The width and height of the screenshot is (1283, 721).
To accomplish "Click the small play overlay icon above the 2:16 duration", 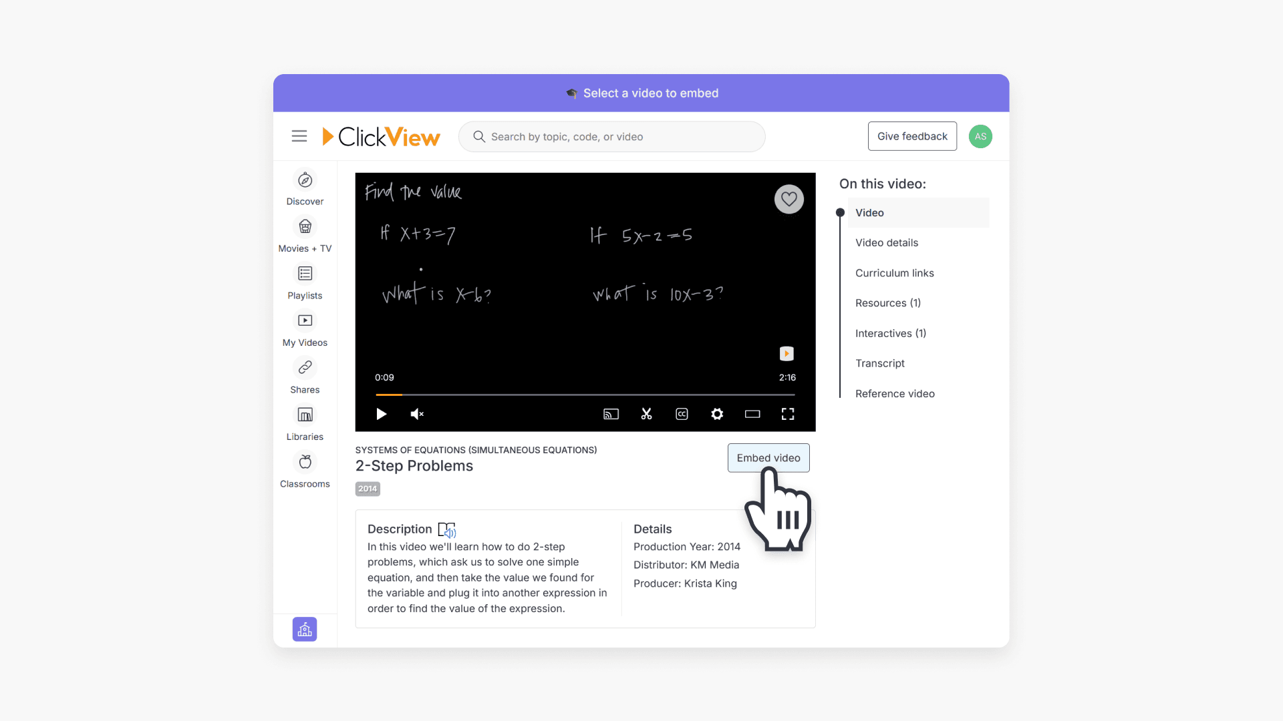I will point(787,353).
